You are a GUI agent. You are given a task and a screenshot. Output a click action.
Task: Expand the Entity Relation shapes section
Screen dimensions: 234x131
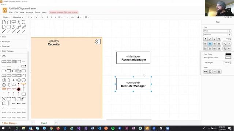click(x=7, y=51)
